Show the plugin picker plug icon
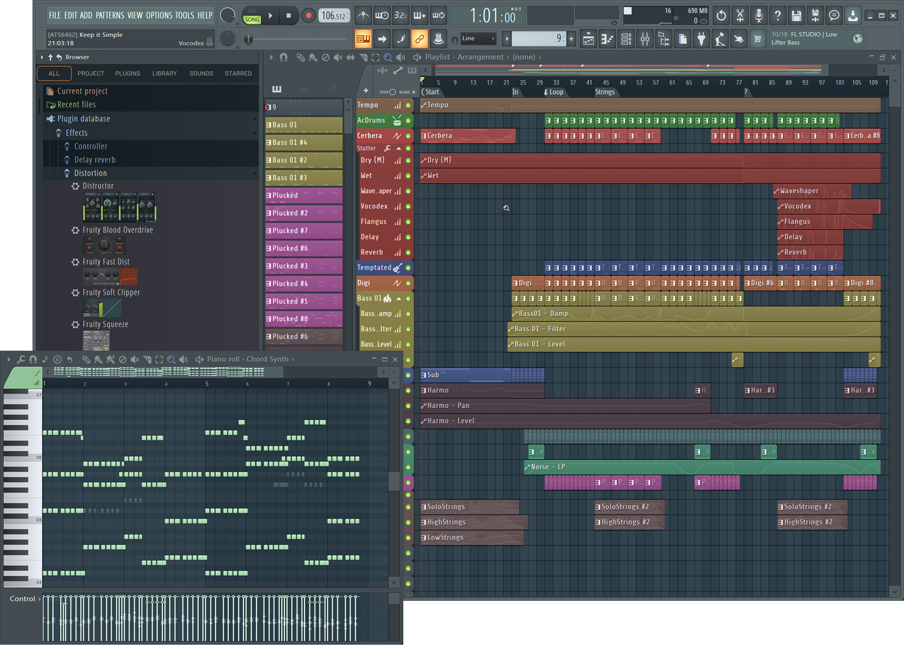The image size is (904, 645). click(701, 39)
